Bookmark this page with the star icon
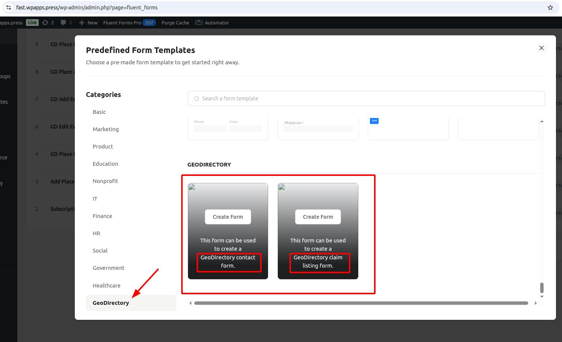The image size is (562, 342). (x=550, y=8)
